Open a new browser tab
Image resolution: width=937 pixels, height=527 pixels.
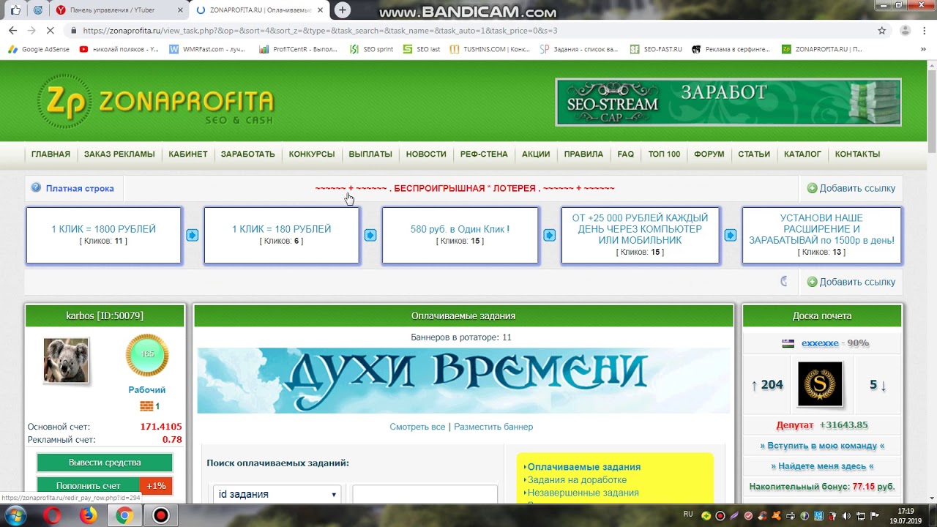pyautogui.click(x=342, y=10)
